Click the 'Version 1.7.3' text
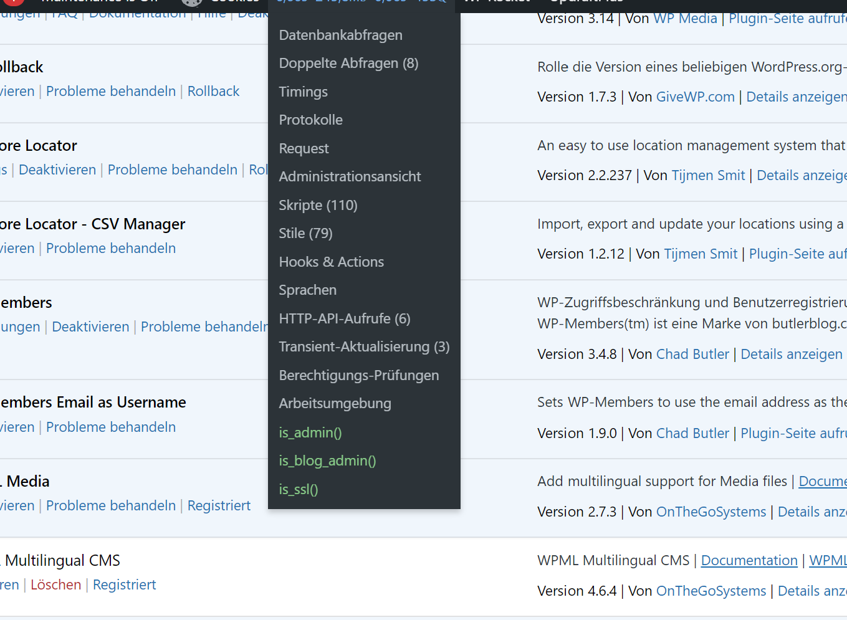 [577, 97]
